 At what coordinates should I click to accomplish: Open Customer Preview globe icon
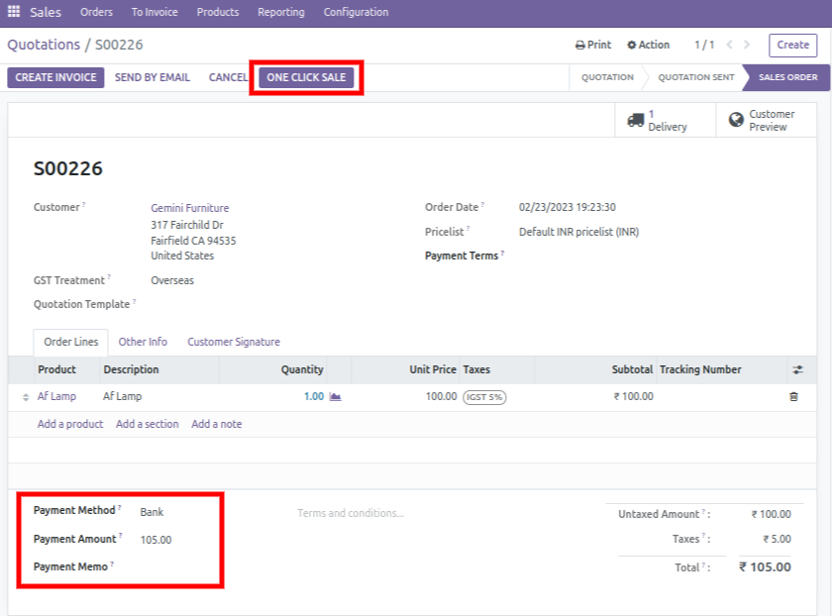(736, 120)
